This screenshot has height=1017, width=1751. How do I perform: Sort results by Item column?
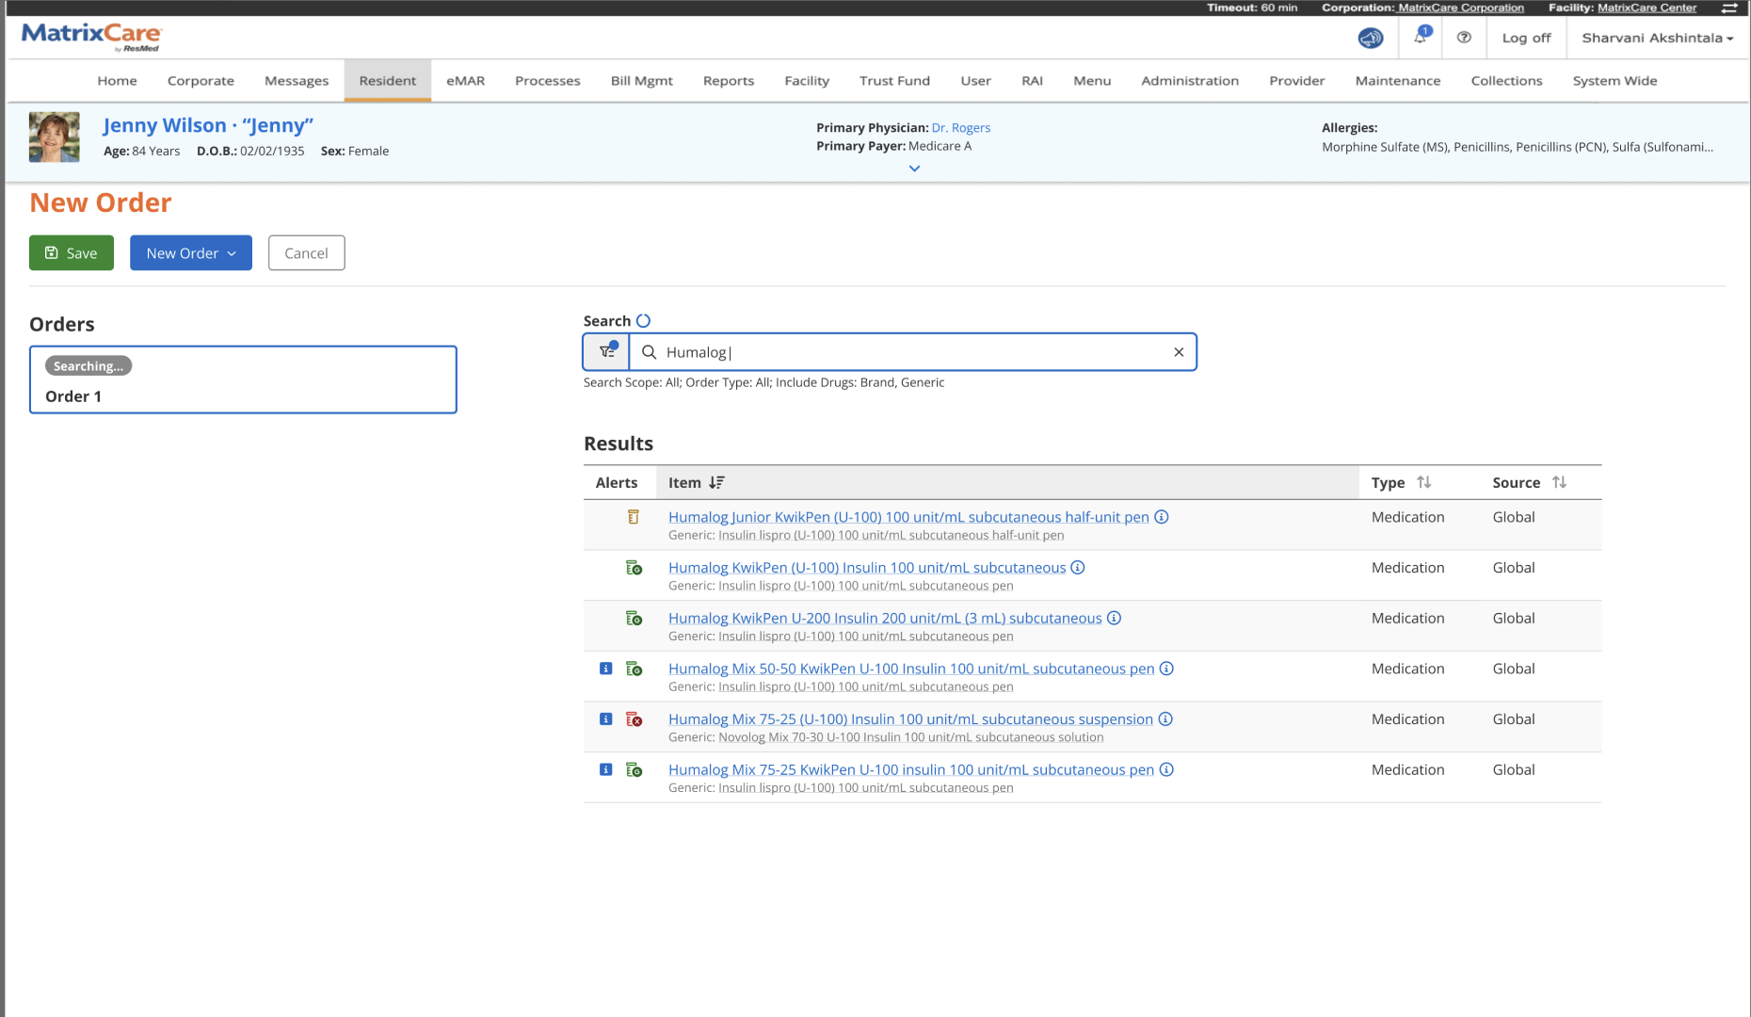[716, 482]
